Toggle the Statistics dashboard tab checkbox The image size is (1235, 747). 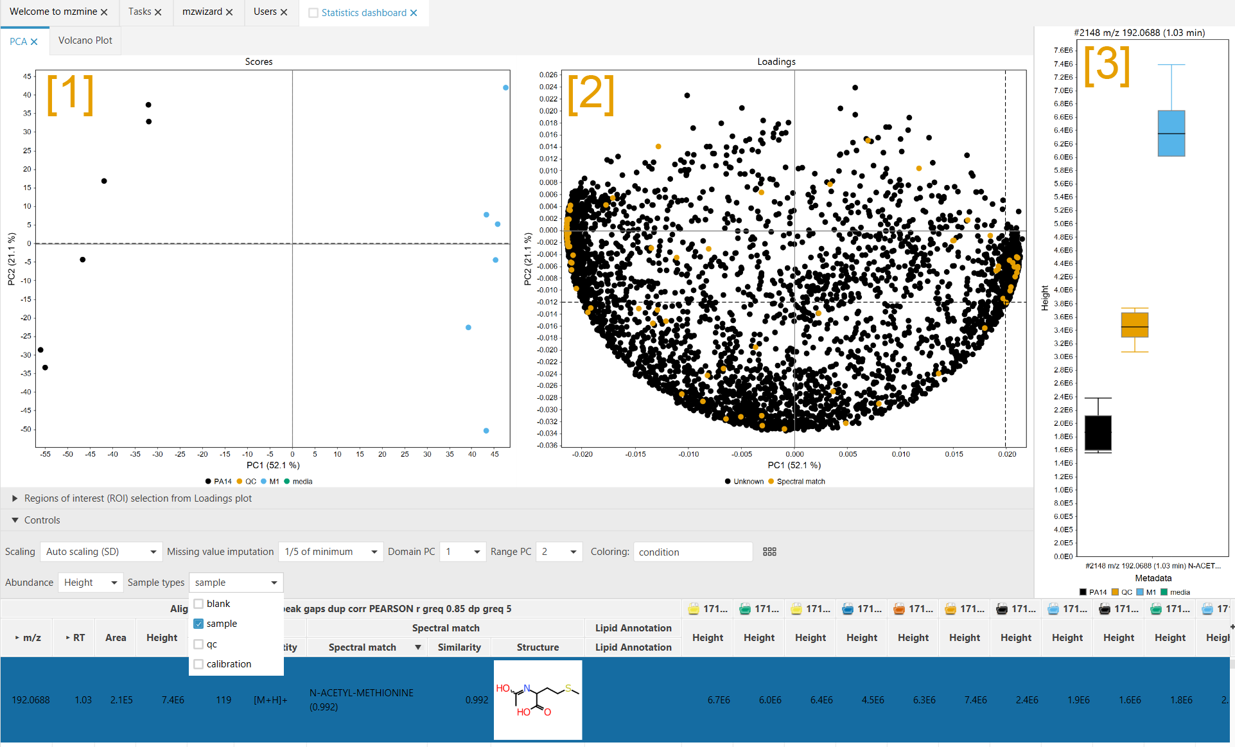click(x=313, y=13)
